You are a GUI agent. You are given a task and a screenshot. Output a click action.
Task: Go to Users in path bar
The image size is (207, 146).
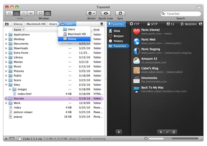pyautogui.click(x=53, y=24)
